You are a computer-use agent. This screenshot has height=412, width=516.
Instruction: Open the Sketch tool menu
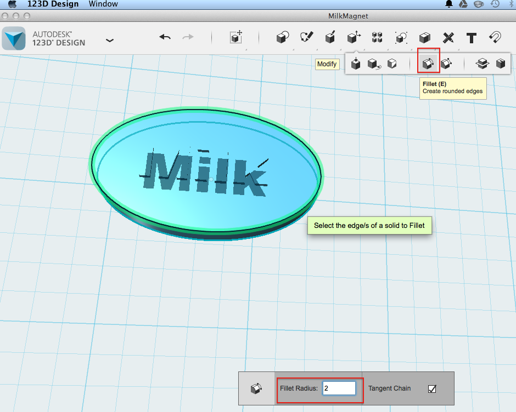[307, 37]
